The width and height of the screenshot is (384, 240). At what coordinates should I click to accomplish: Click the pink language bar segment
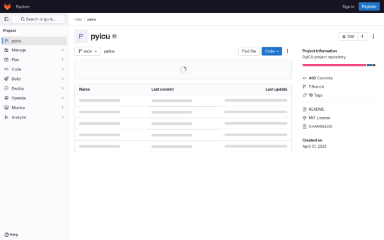[x=334, y=65]
